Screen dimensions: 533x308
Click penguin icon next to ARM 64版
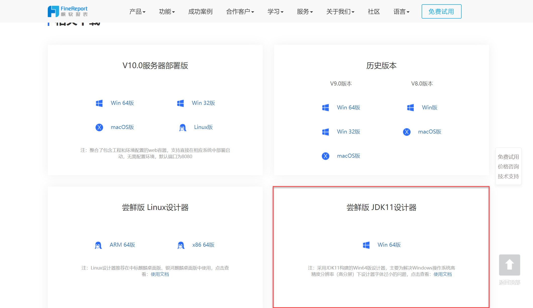tap(98, 245)
